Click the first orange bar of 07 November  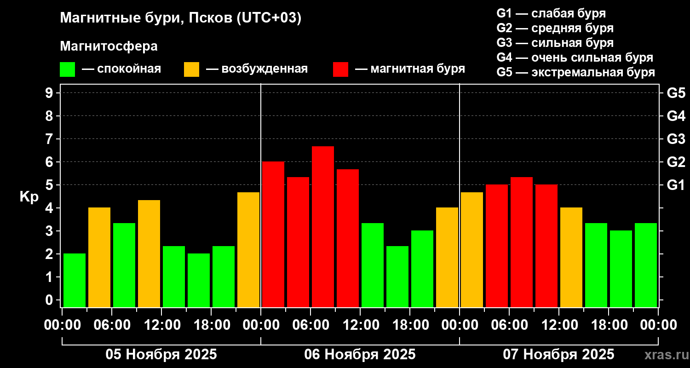(x=472, y=249)
